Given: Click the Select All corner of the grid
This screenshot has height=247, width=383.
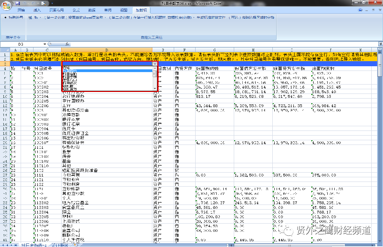Looking at the screenshot, I should (5, 50).
